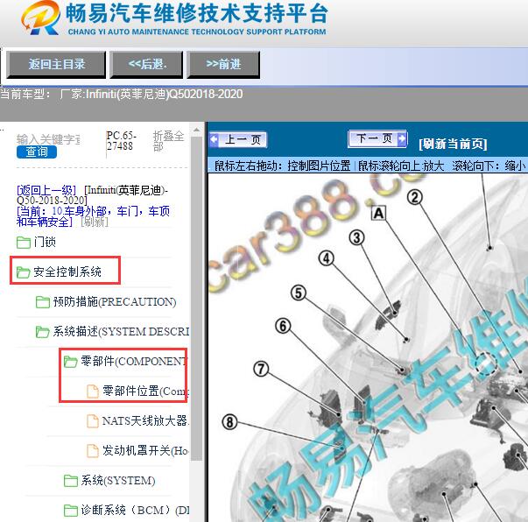
Task: Select the 诊断系统(BCM) label
Action: [x=135, y=511]
